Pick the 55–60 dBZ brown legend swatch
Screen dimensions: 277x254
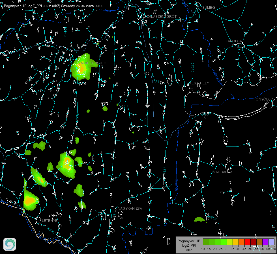point(259,242)
